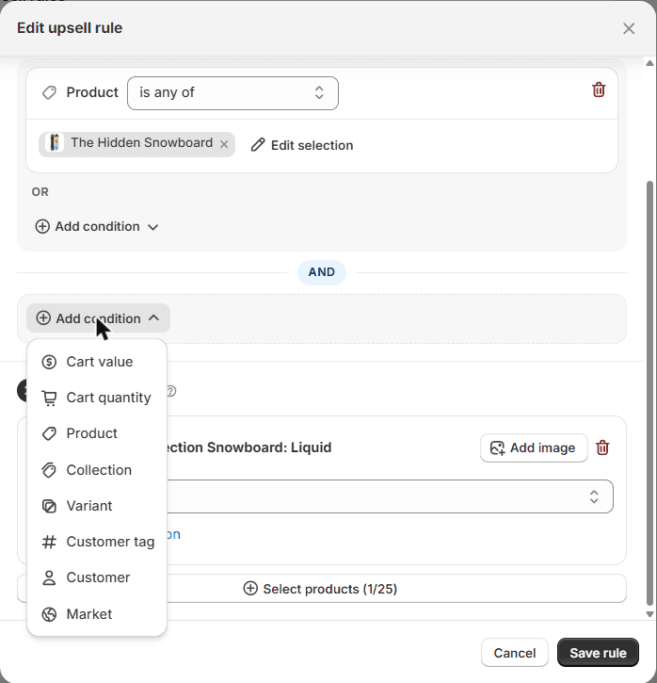
Task: Close the Edit upsell rule dialog
Action: coord(629,28)
